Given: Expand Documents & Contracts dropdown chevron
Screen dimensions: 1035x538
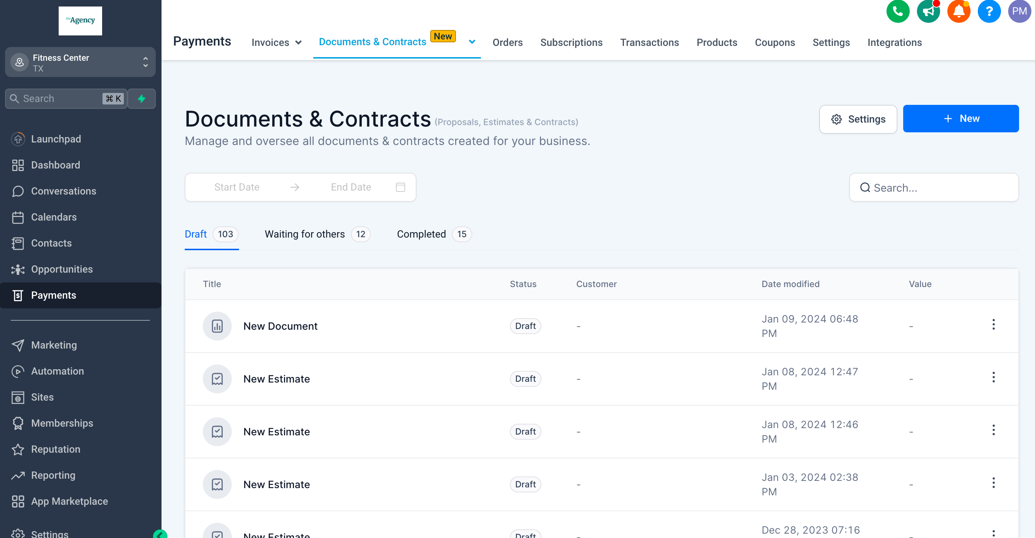Looking at the screenshot, I should 472,42.
